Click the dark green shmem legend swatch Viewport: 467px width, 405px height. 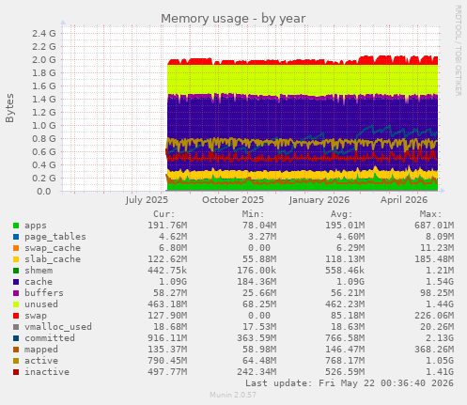(x=16, y=271)
